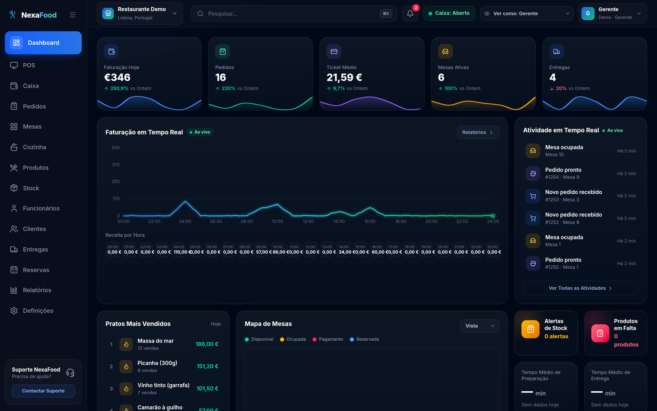Open Funcionários in the sidebar

43,208
